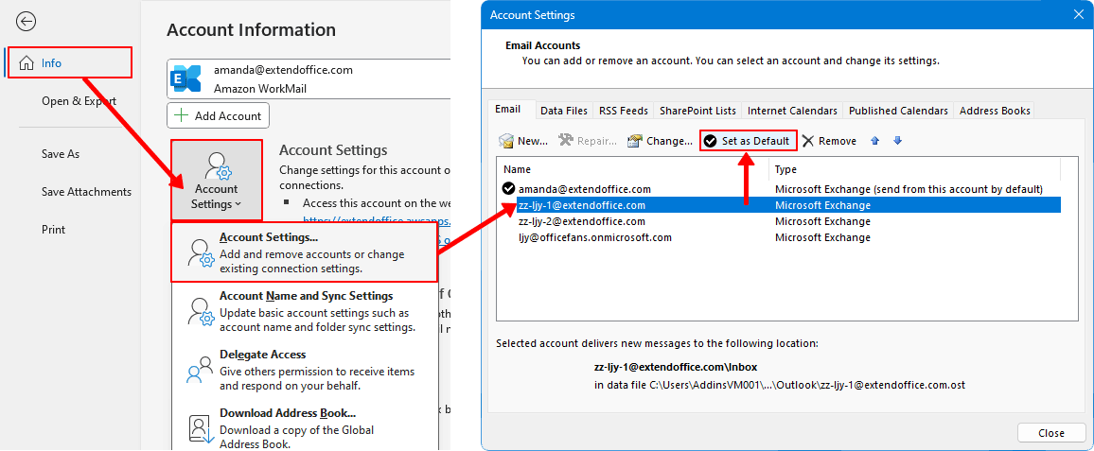Click the New... account toolbar button

(x=524, y=141)
